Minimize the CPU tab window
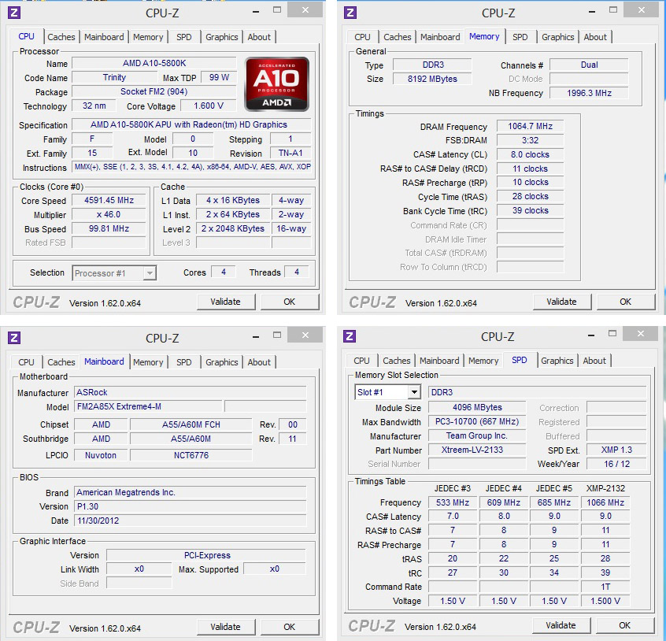The image size is (666, 641). click(256, 12)
